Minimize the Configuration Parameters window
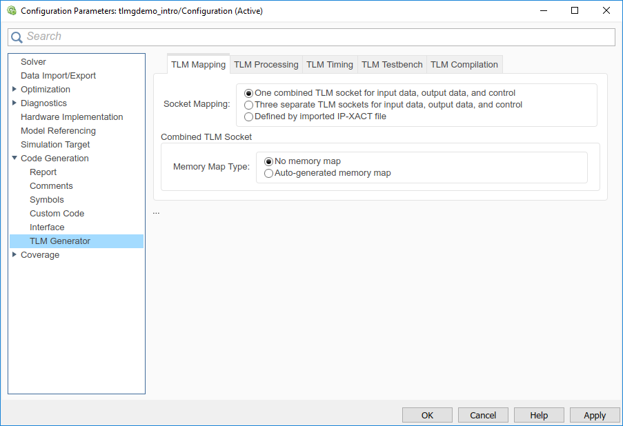This screenshot has height=426, width=623. (x=544, y=11)
